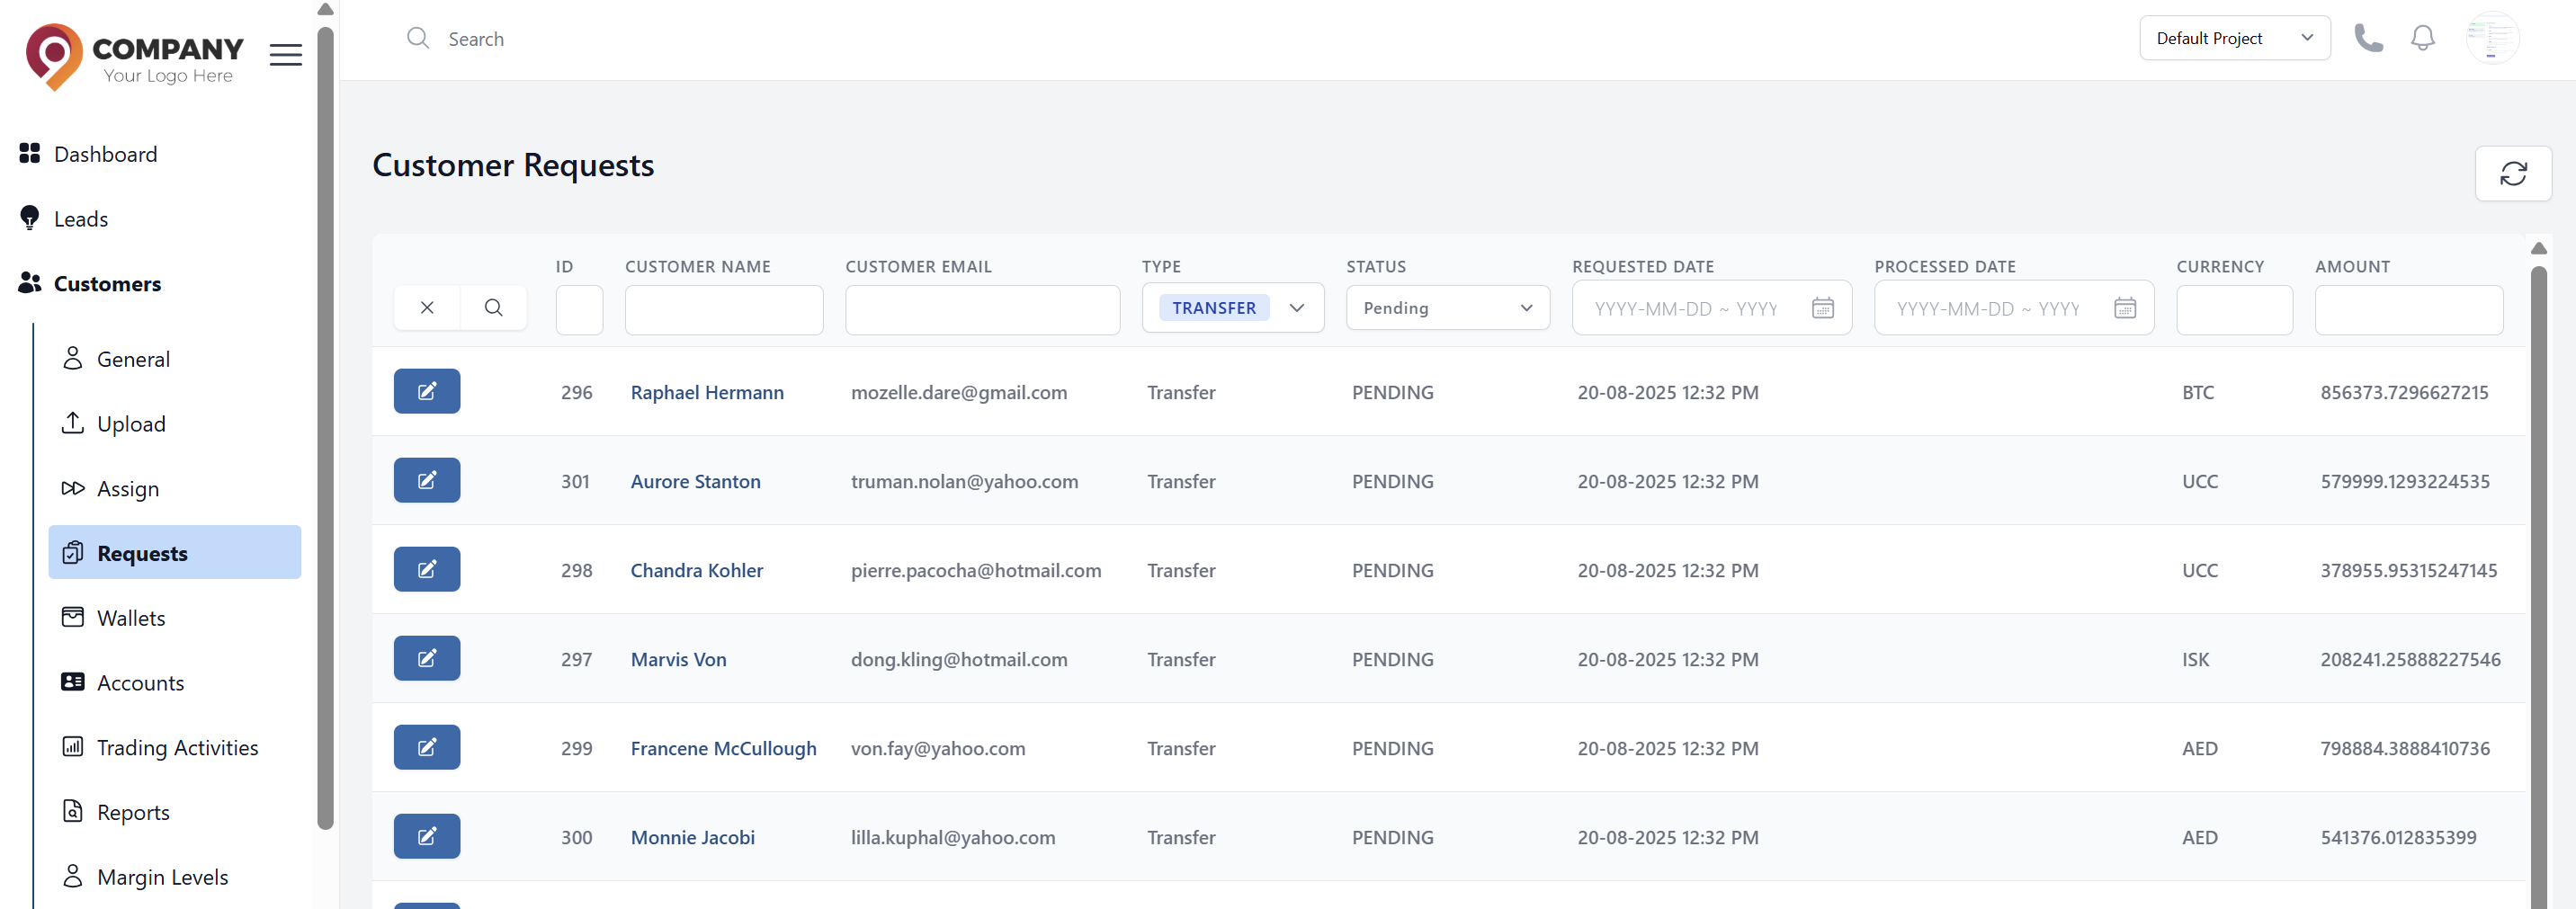2576x909 pixels.
Task: Click the Accounts card icon
Action: 73,682
